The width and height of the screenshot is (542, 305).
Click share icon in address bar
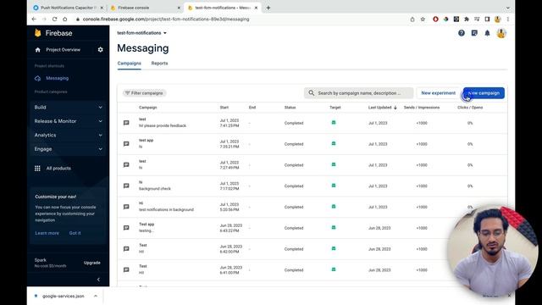[x=412, y=19]
